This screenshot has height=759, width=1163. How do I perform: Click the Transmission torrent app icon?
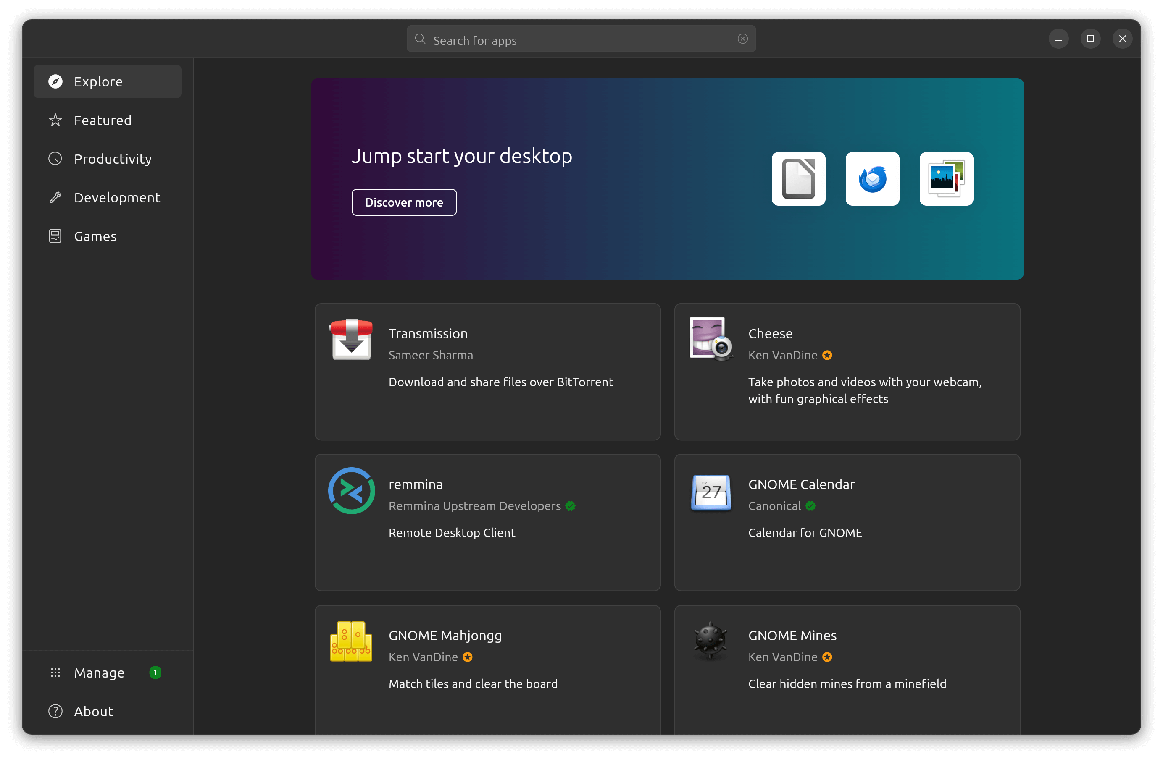coord(351,339)
